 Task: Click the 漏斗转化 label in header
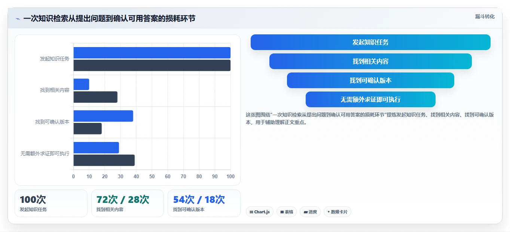tap(485, 16)
